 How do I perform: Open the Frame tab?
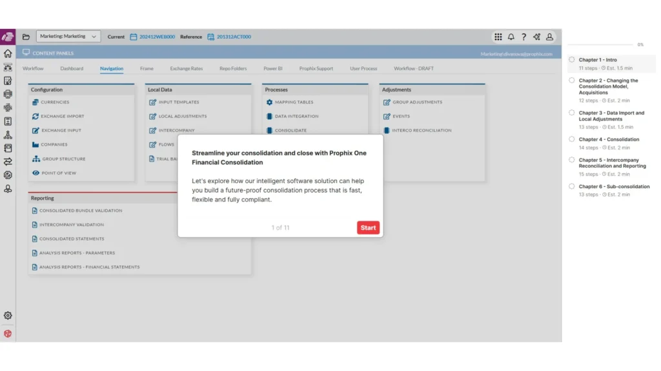coord(147,68)
